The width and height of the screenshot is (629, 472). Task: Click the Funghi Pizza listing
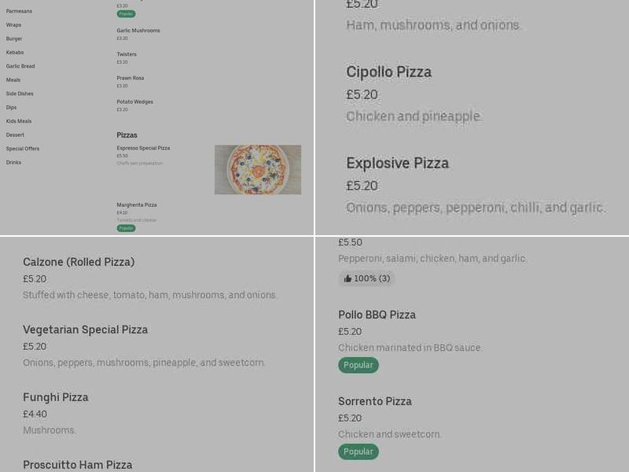coord(55,397)
